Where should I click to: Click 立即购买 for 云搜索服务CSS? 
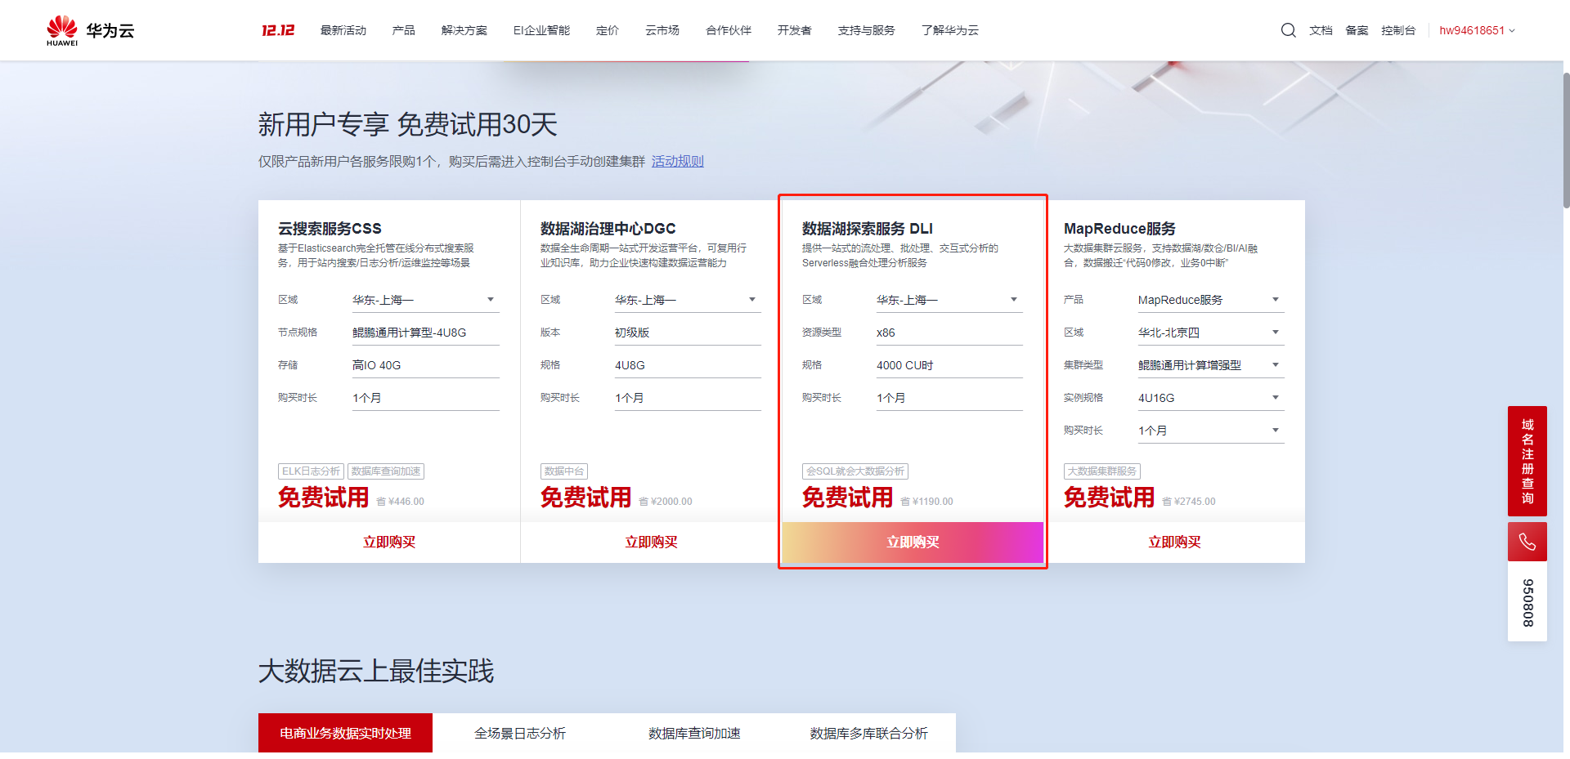click(389, 542)
